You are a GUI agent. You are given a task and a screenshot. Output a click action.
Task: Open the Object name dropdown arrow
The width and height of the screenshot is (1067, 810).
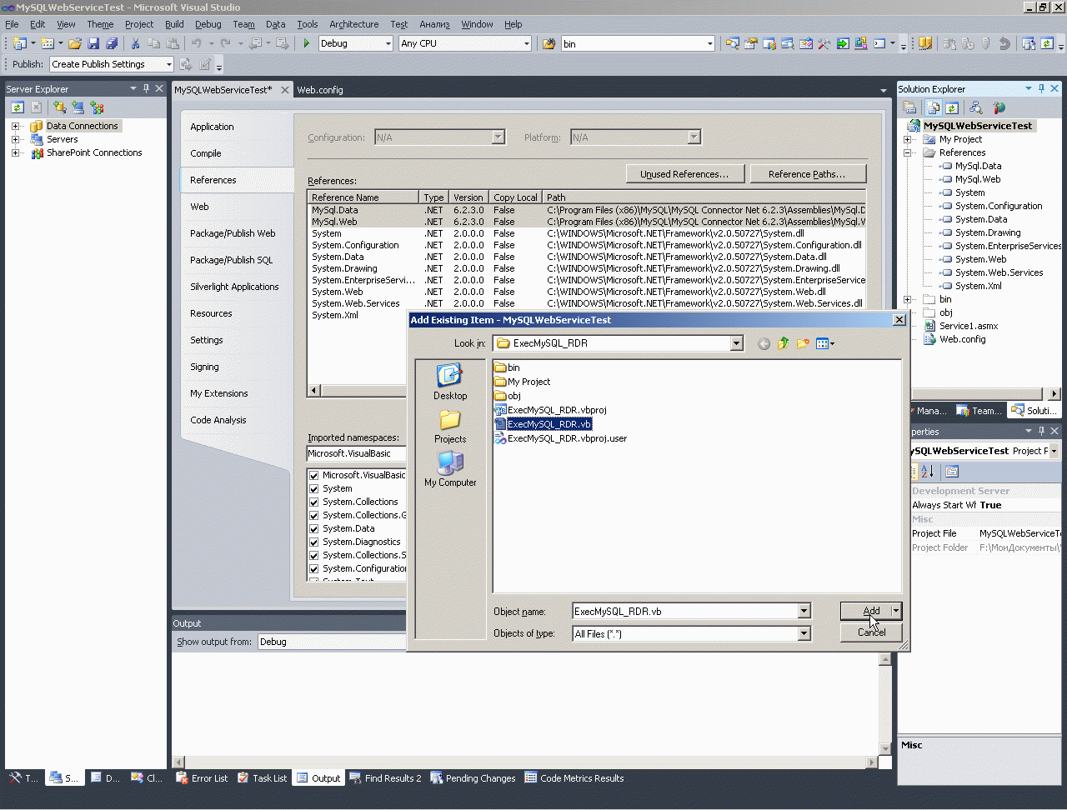tap(804, 612)
